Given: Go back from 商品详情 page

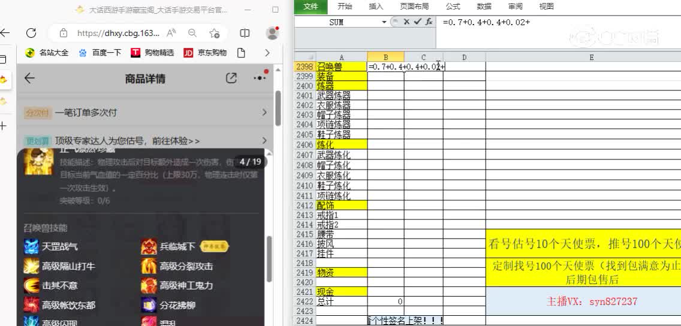Looking at the screenshot, I should point(29,78).
